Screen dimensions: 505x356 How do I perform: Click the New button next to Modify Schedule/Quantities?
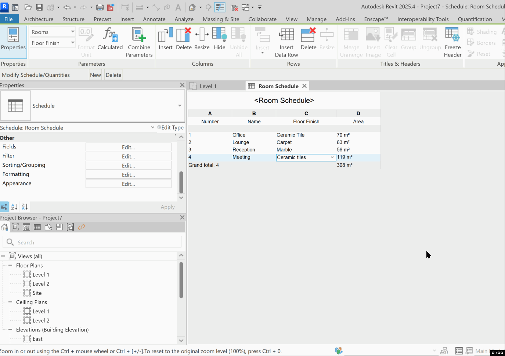(x=95, y=75)
